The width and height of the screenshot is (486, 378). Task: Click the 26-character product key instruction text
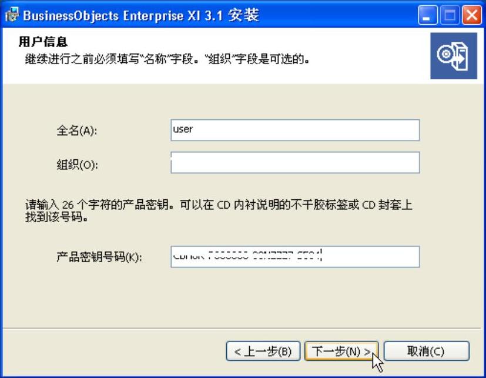(x=219, y=211)
